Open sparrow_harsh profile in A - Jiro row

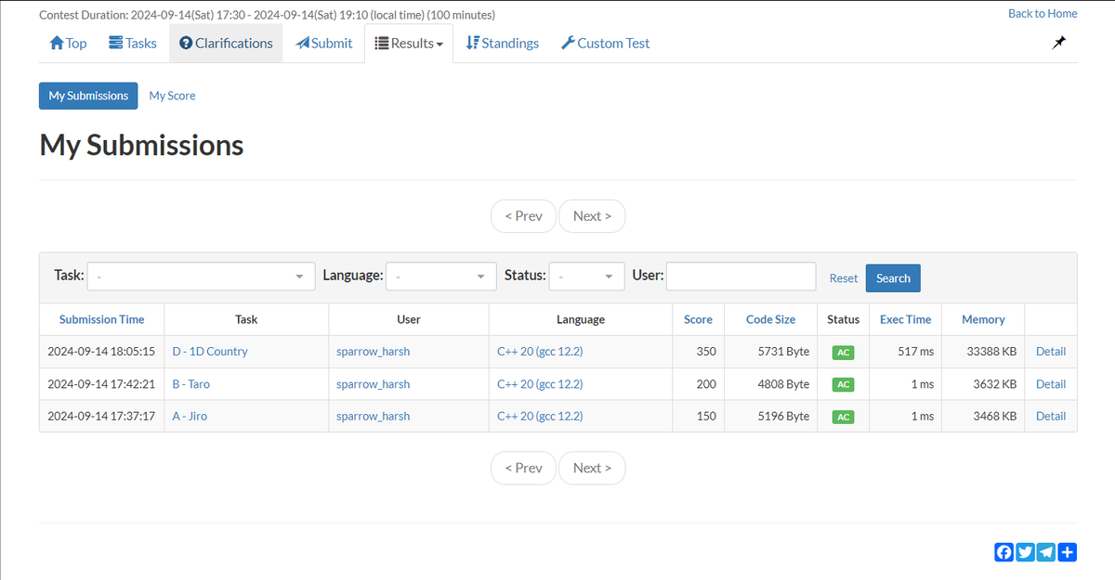(373, 417)
